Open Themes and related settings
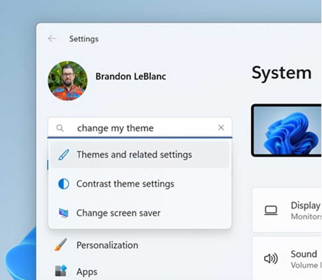Screen dimensions: 322x280 pyautogui.click(x=134, y=154)
